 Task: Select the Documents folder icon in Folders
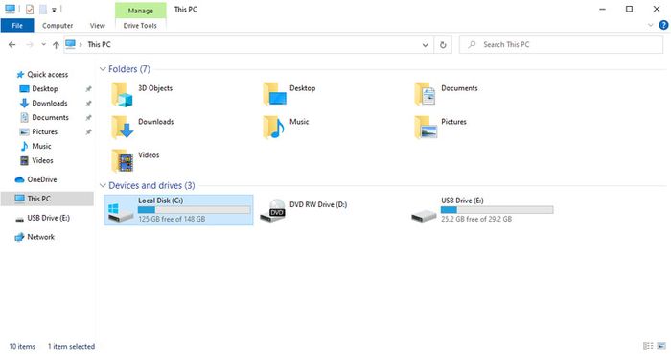point(426,94)
